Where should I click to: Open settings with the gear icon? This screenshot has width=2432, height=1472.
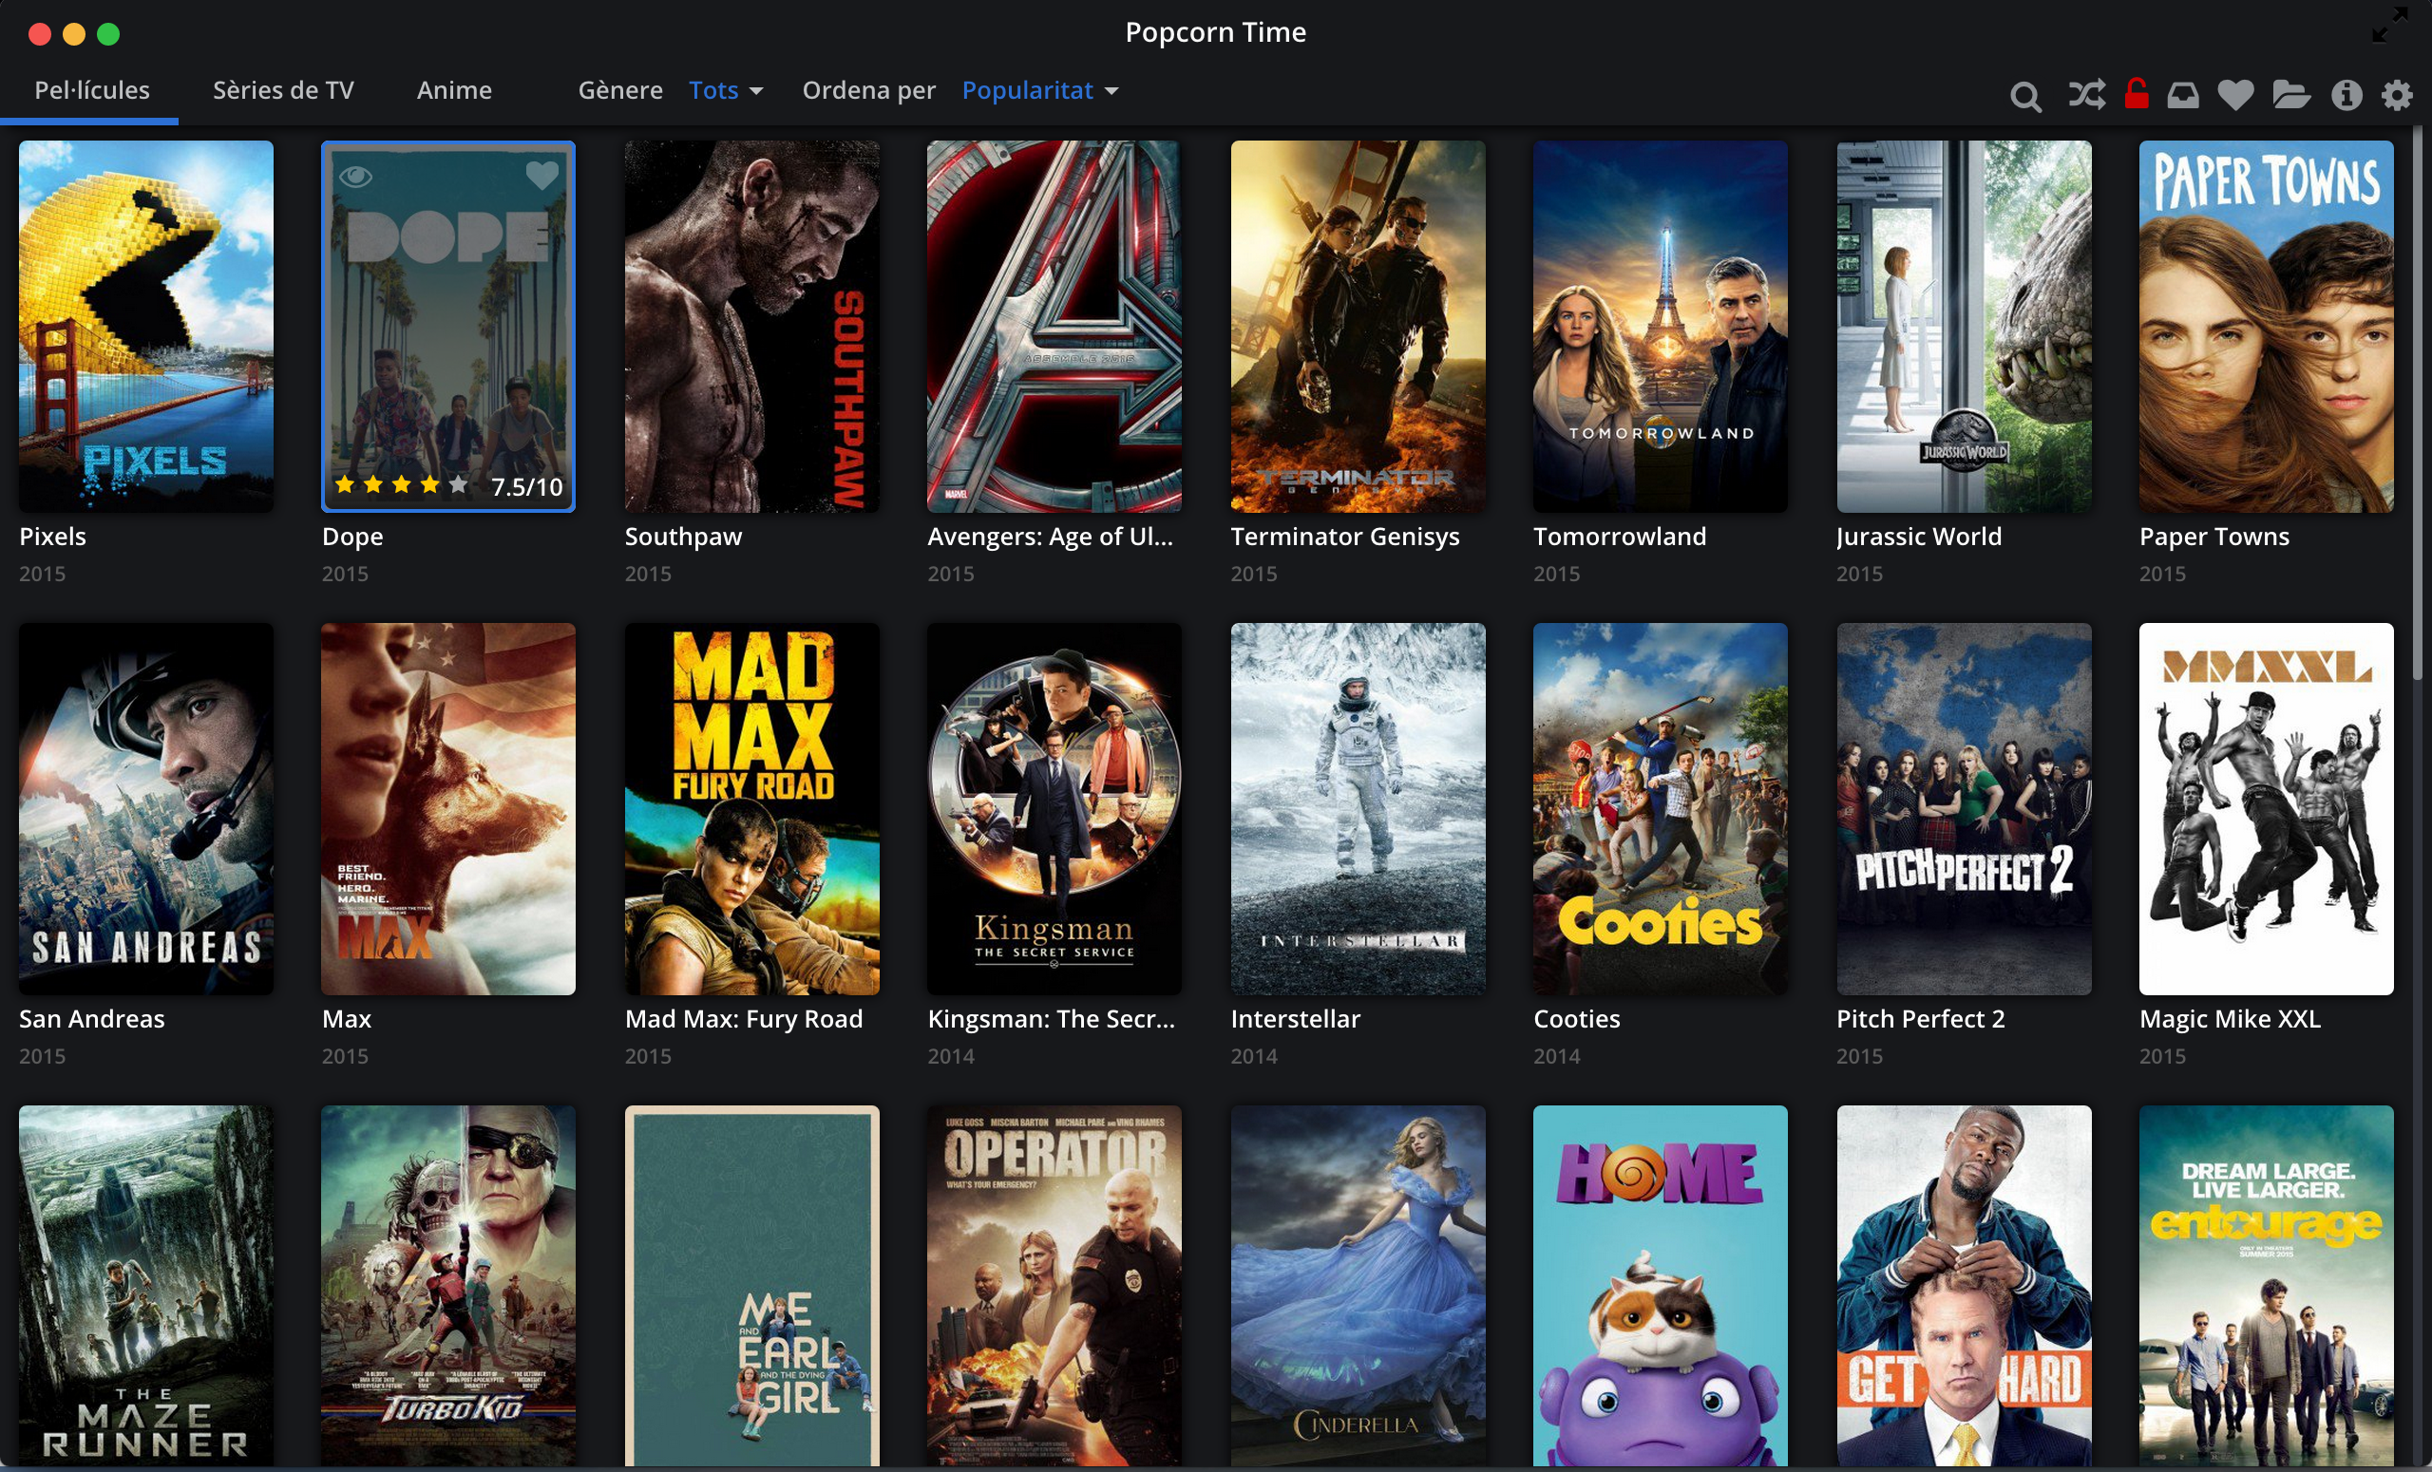click(2398, 95)
